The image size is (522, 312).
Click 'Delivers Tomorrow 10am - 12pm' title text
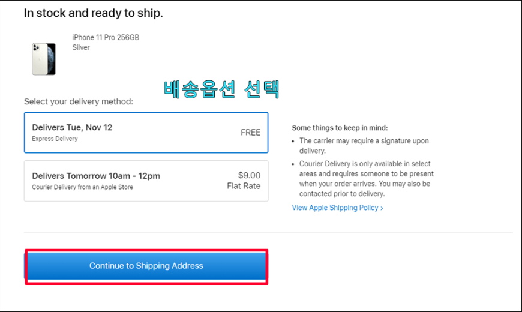(96, 176)
